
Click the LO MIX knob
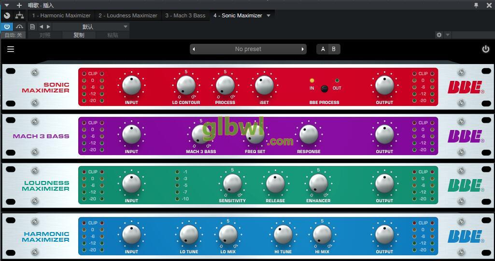tap(228, 235)
